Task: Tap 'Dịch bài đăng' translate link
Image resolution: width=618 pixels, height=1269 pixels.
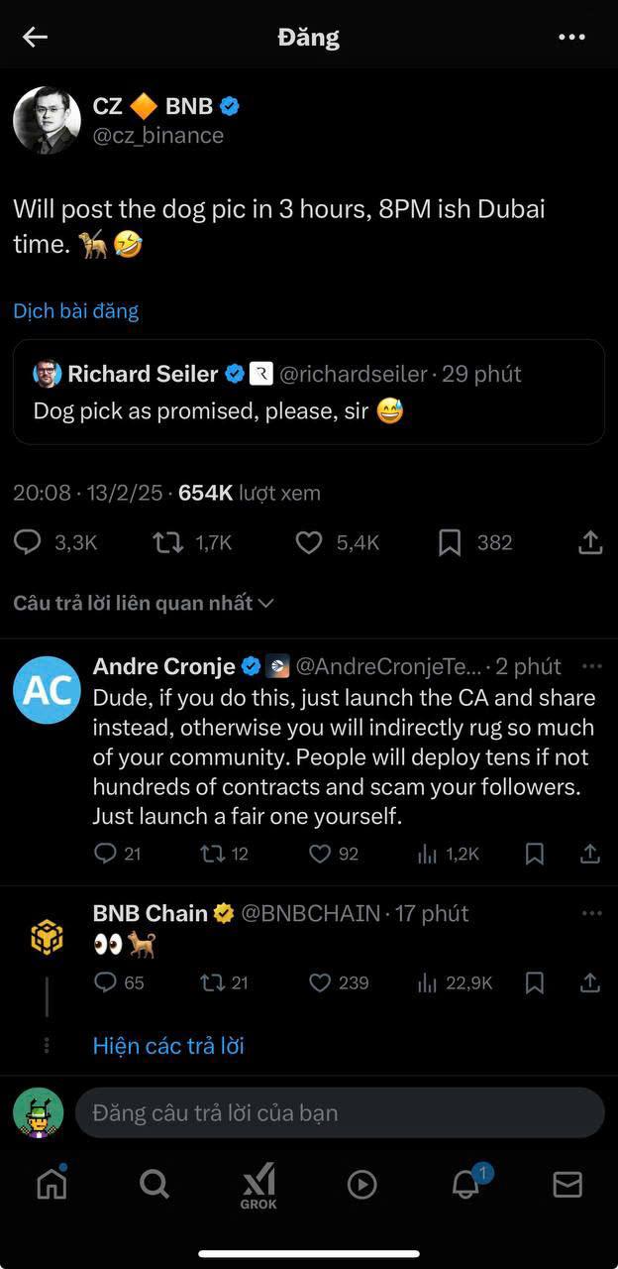Action: click(x=76, y=311)
